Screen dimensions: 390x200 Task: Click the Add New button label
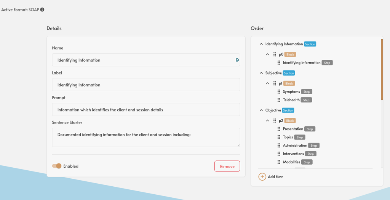tap(275, 177)
